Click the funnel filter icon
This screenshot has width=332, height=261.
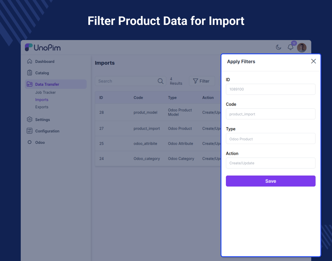(195, 81)
